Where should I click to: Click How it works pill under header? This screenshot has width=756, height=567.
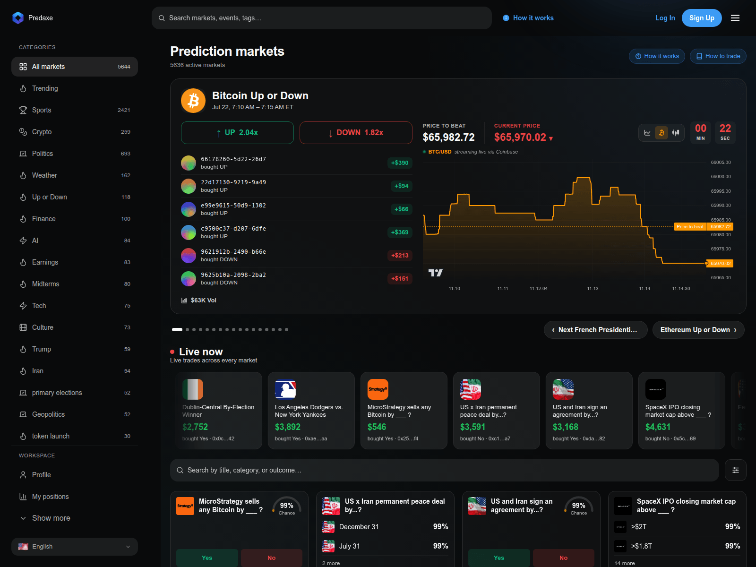tap(657, 56)
